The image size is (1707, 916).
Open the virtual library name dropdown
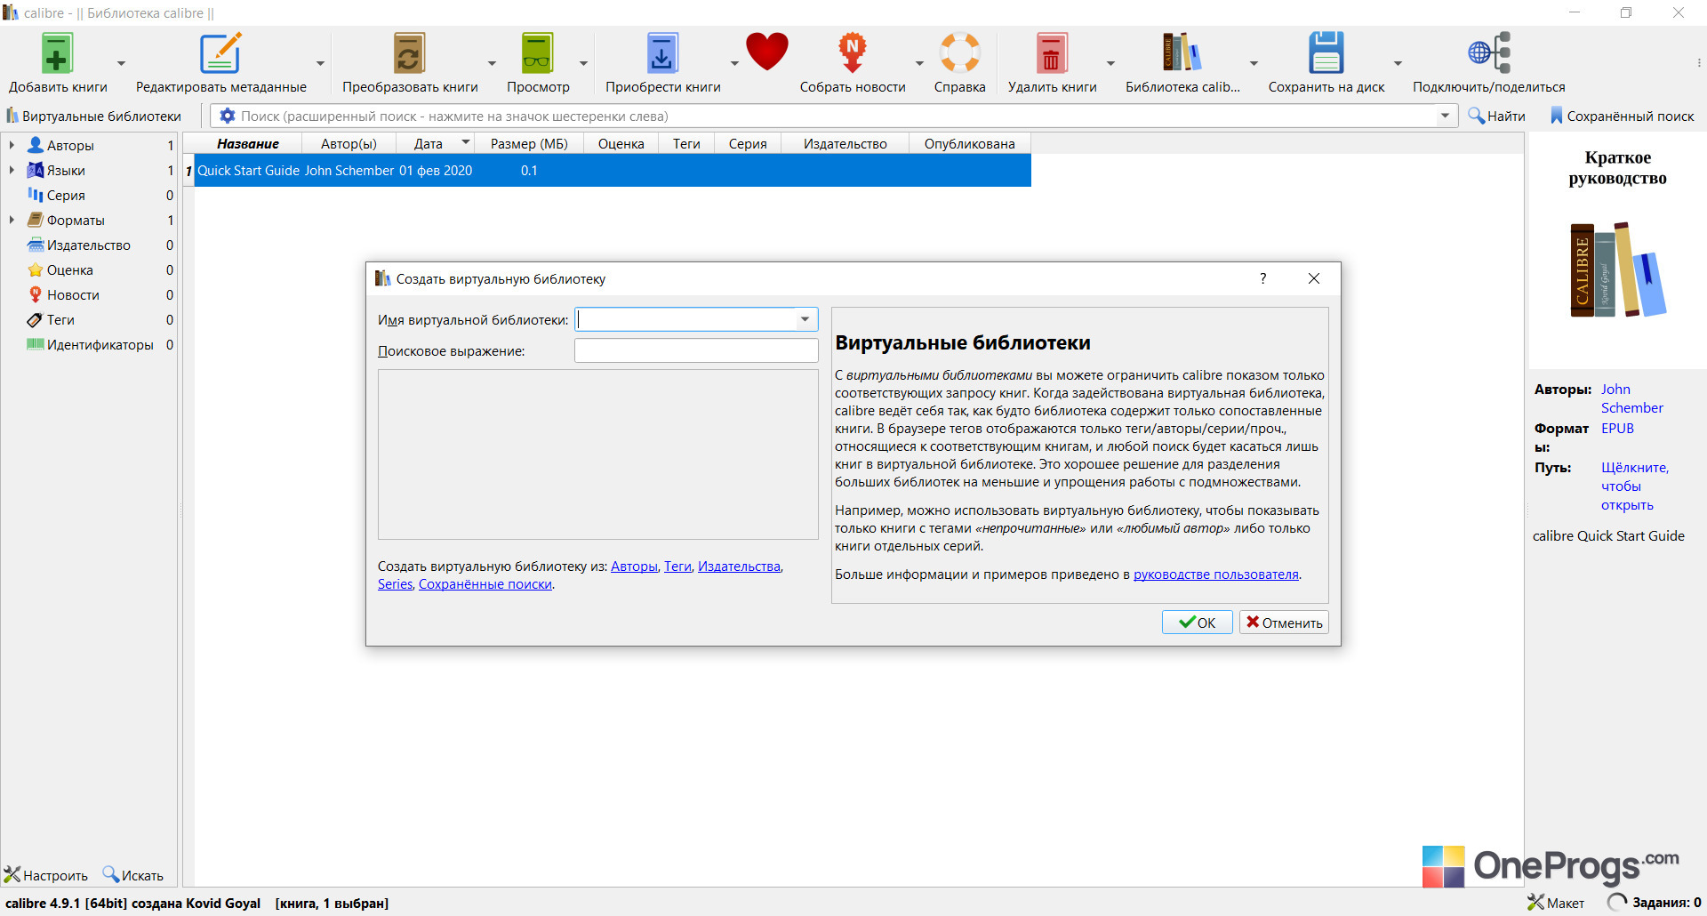click(805, 319)
